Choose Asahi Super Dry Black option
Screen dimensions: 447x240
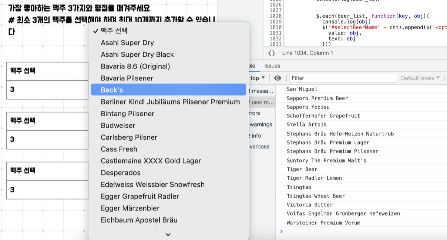point(168,54)
